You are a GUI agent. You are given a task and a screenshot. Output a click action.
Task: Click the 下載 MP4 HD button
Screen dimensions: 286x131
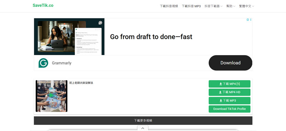(230, 92)
